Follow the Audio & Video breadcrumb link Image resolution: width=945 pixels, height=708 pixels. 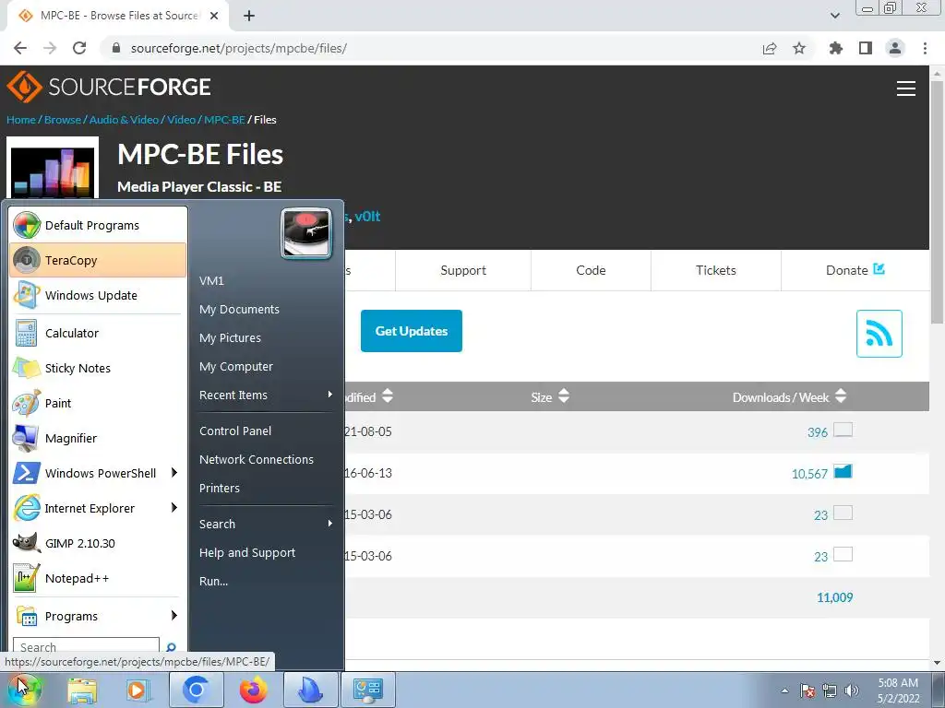[124, 119]
